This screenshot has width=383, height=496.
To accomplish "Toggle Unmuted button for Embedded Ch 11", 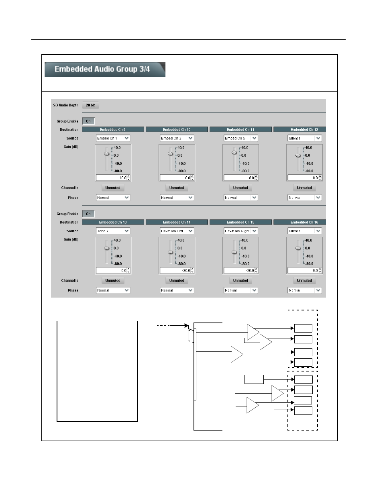I will tap(240, 188).
